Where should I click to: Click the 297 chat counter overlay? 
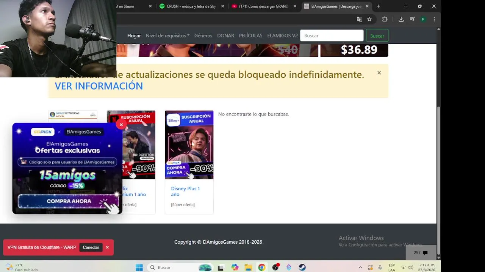pyautogui.click(x=421, y=252)
